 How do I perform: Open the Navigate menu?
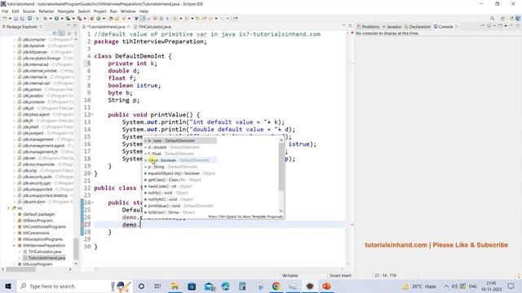coord(66,11)
